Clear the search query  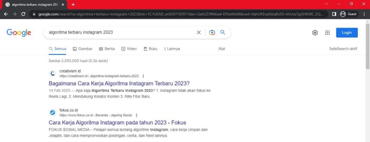point(199,32)
